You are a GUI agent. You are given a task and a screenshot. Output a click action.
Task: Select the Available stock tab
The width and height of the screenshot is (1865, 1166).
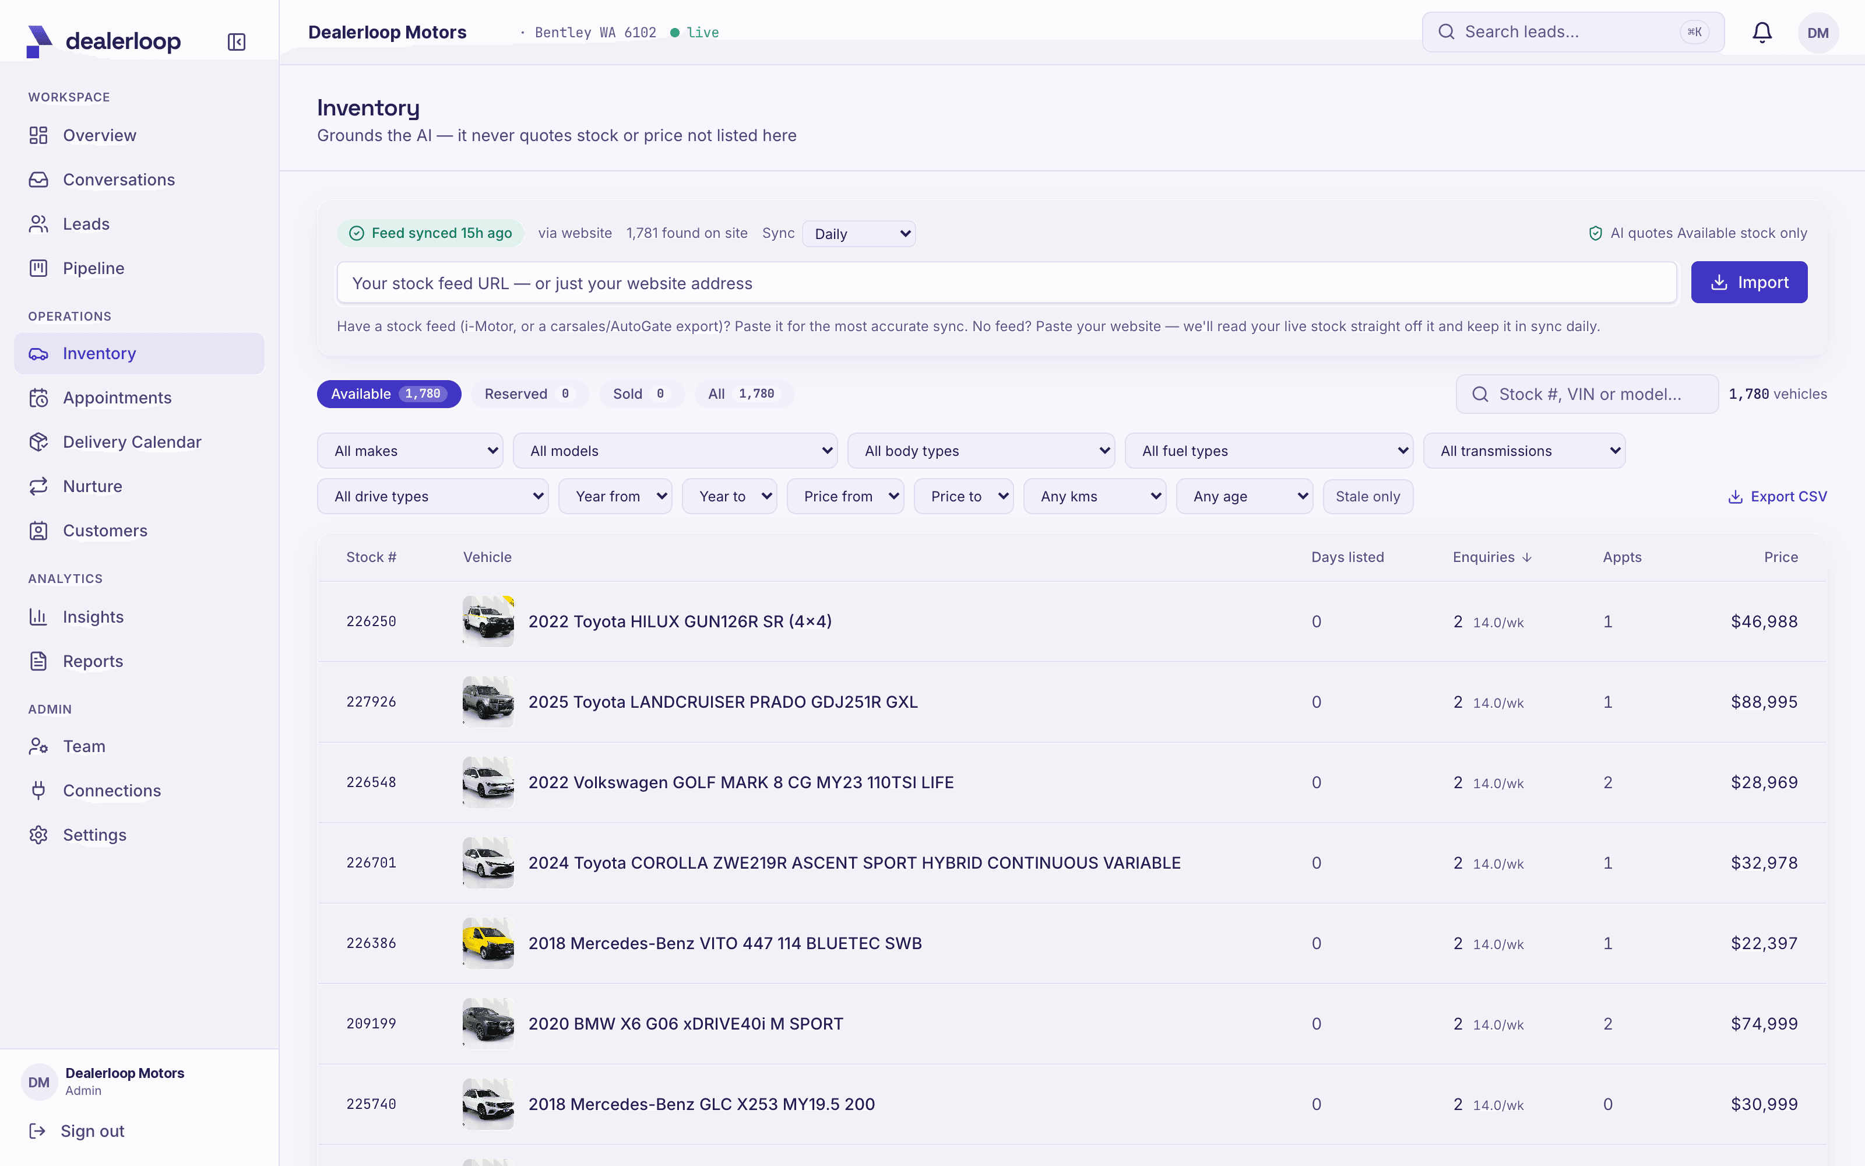[x=388, y=394]
